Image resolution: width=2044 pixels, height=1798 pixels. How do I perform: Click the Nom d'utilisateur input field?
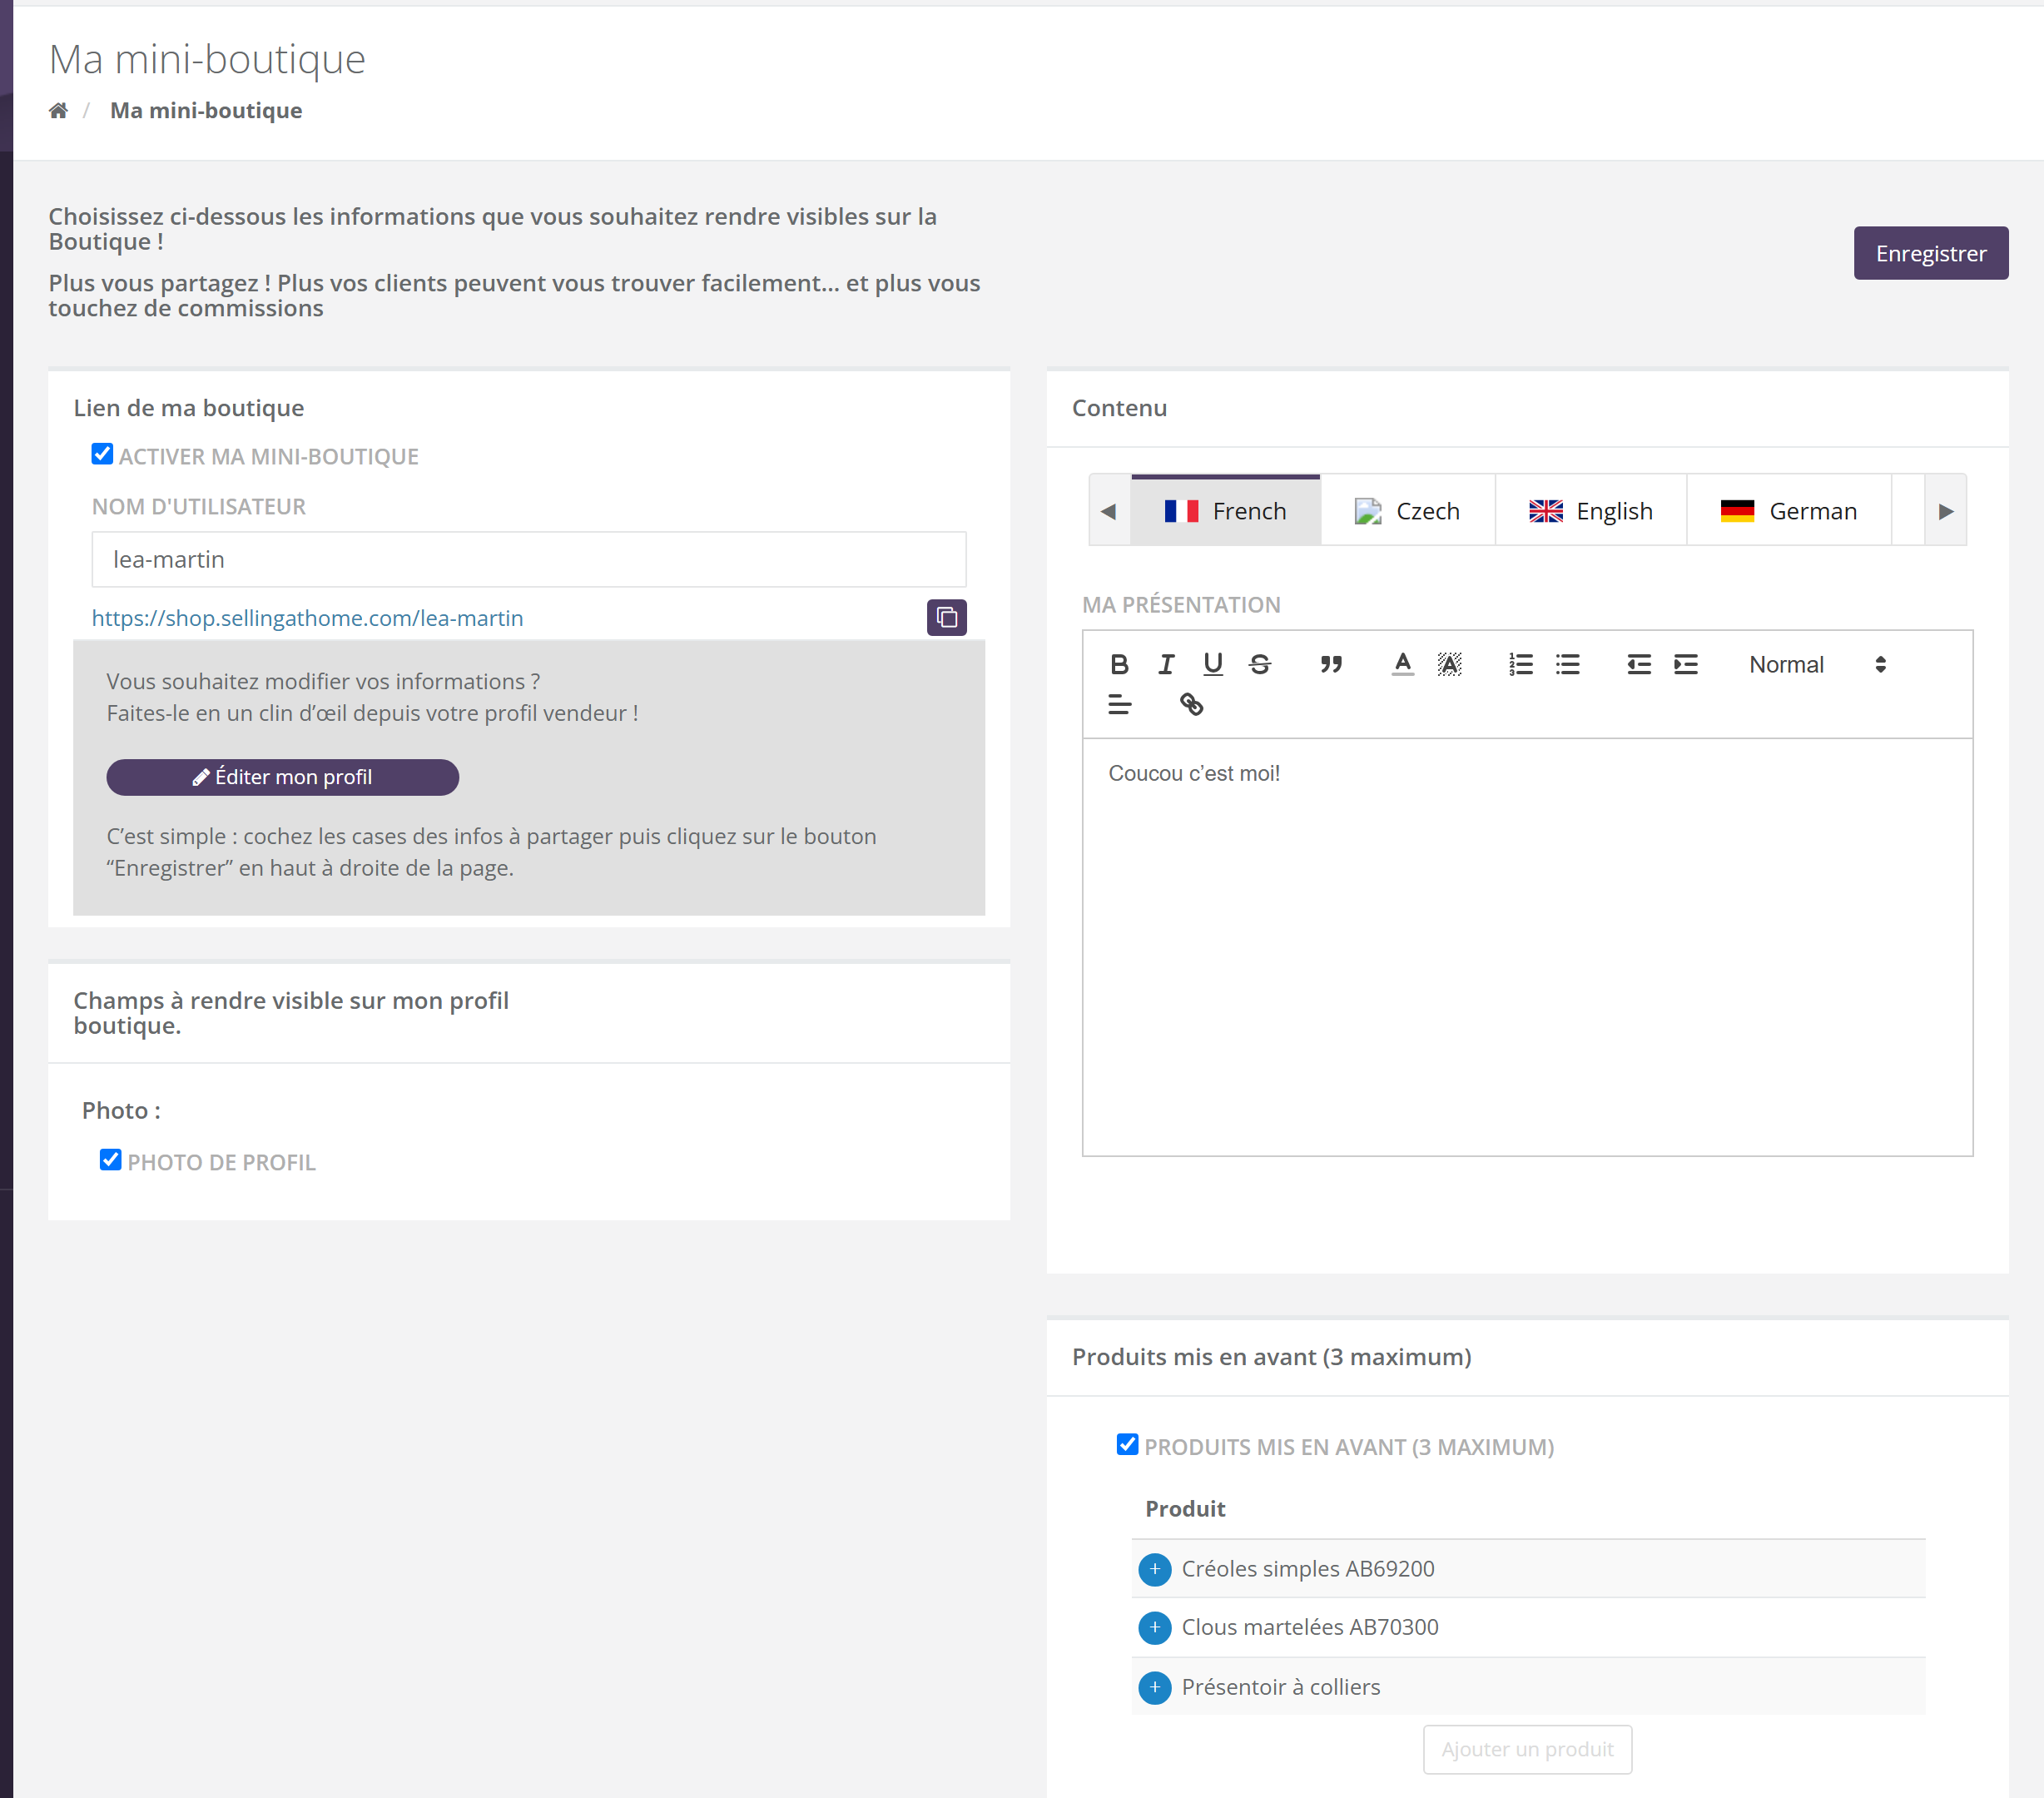[528, 559]
